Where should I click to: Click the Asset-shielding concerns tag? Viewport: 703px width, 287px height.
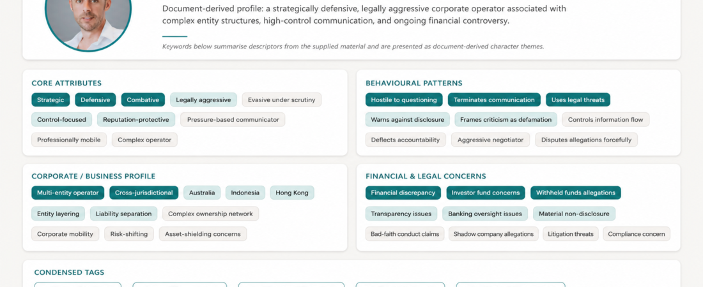[203, 233]
